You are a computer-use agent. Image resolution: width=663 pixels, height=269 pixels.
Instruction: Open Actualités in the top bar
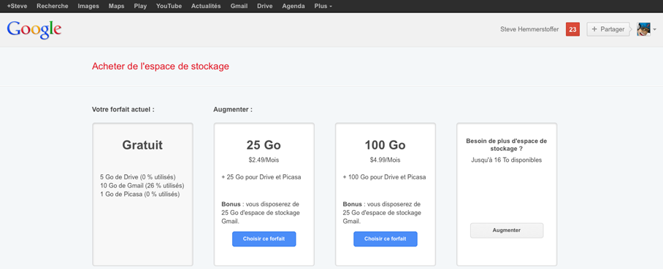click(206, 7)
